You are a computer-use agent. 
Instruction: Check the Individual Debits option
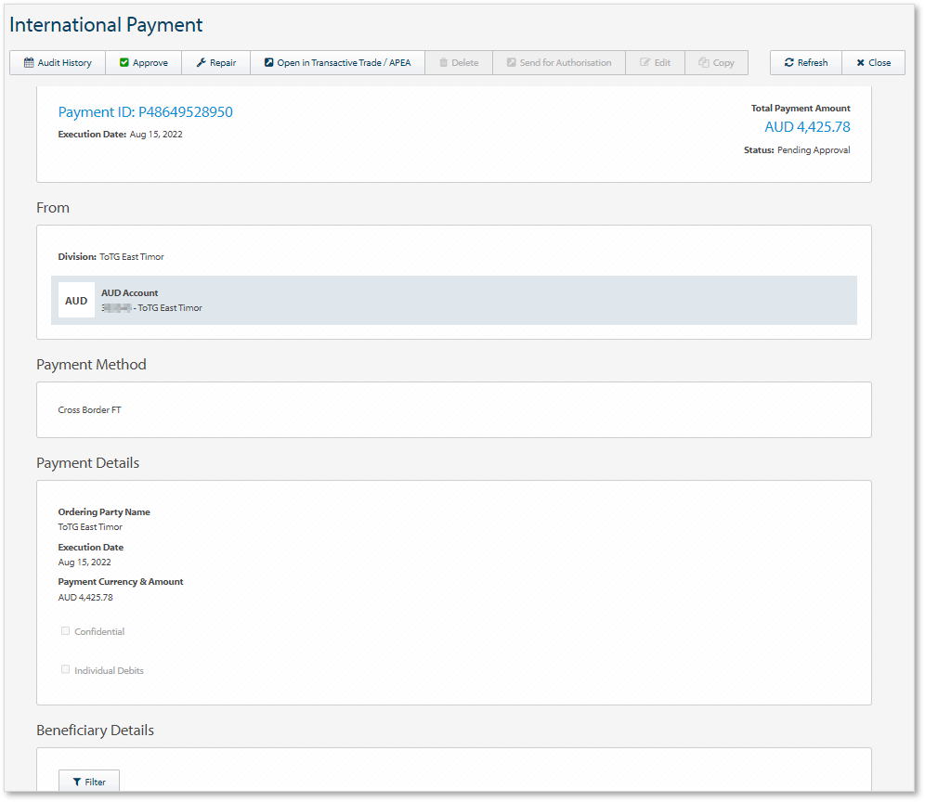pyautogui.click(x=65, y=669)
